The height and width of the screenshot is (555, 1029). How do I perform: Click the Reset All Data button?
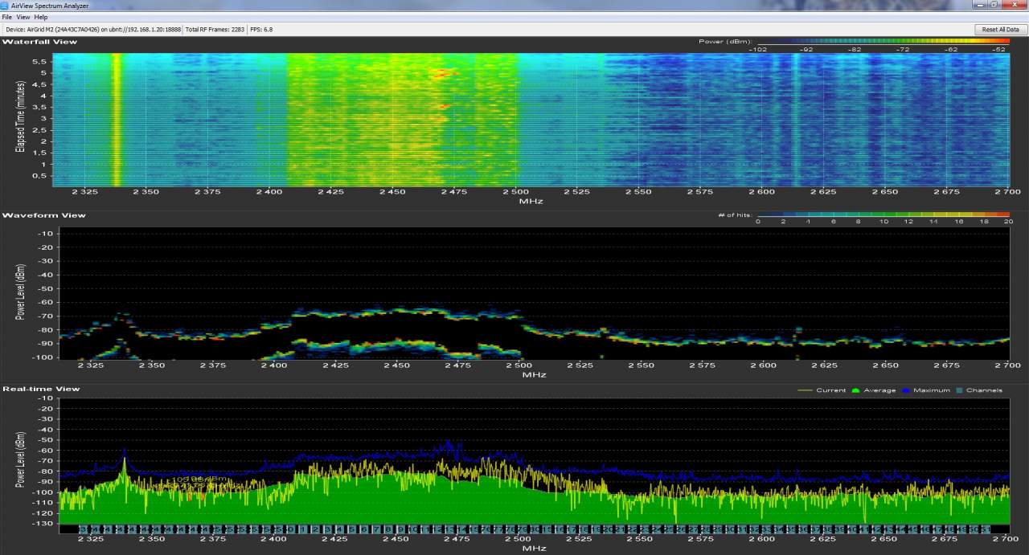1000,29
